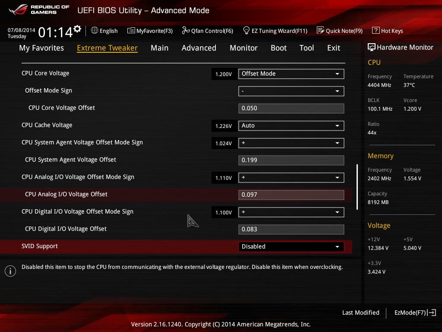This screenshot has width=442, height=332.
Task: Click the BCLK 100.1 MHz value
Action: tap(380, 109)
